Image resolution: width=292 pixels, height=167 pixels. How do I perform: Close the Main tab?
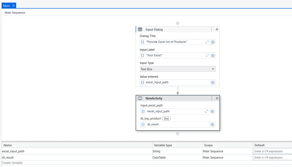[13, 6]
